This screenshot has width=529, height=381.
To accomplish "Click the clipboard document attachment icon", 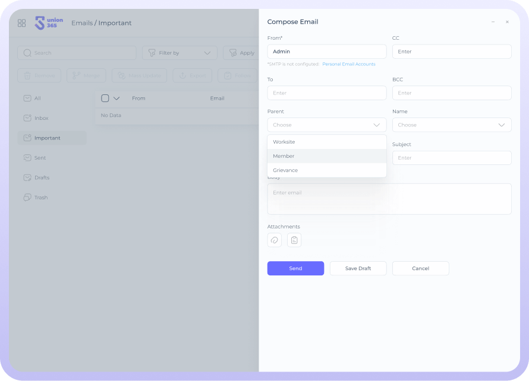I will point(294,240).
